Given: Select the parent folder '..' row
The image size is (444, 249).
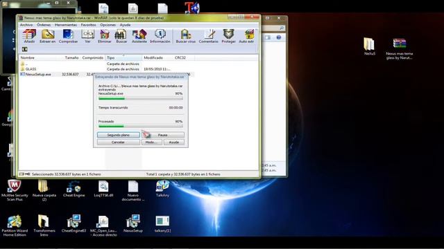Looking at the screenshot, I should coord(107,64).
